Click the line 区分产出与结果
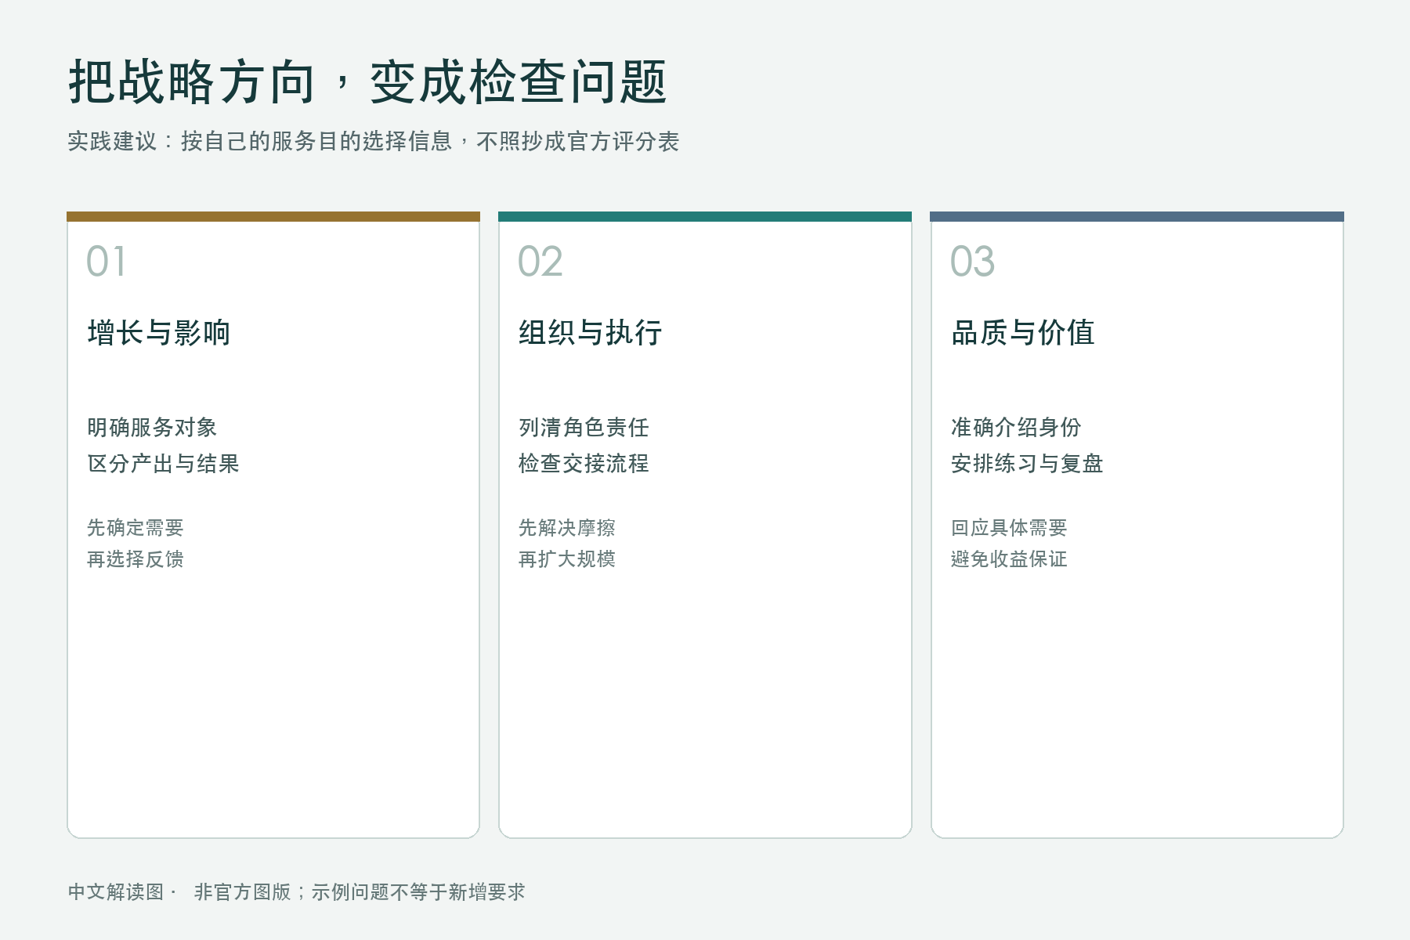Image resolution: width=1410 pixels, height=940 pixels. [163, 464]
